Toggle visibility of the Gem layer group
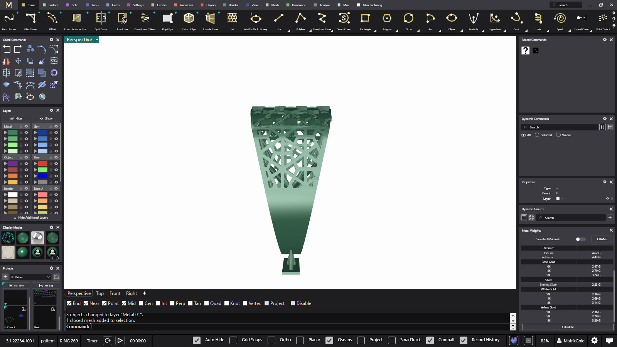The width and height of the screenshot is (617, 347). point(56,126)
